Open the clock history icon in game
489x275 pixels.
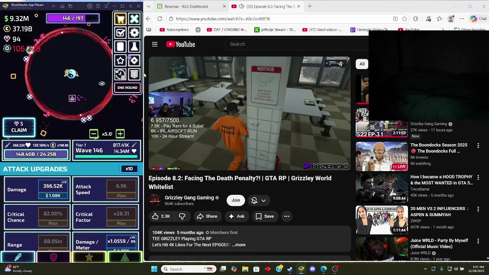(120, 74)
